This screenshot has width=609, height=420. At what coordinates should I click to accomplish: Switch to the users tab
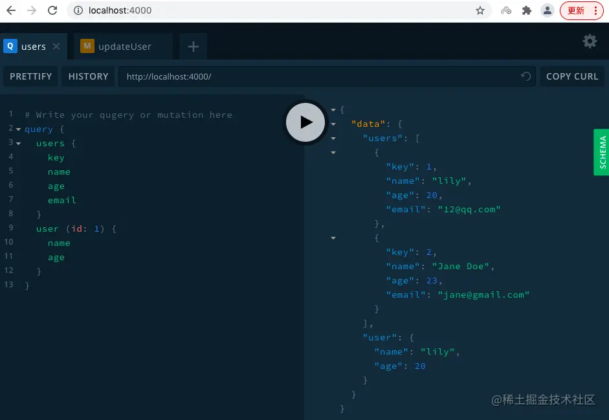pyautogui.click(x=34, y=46)
